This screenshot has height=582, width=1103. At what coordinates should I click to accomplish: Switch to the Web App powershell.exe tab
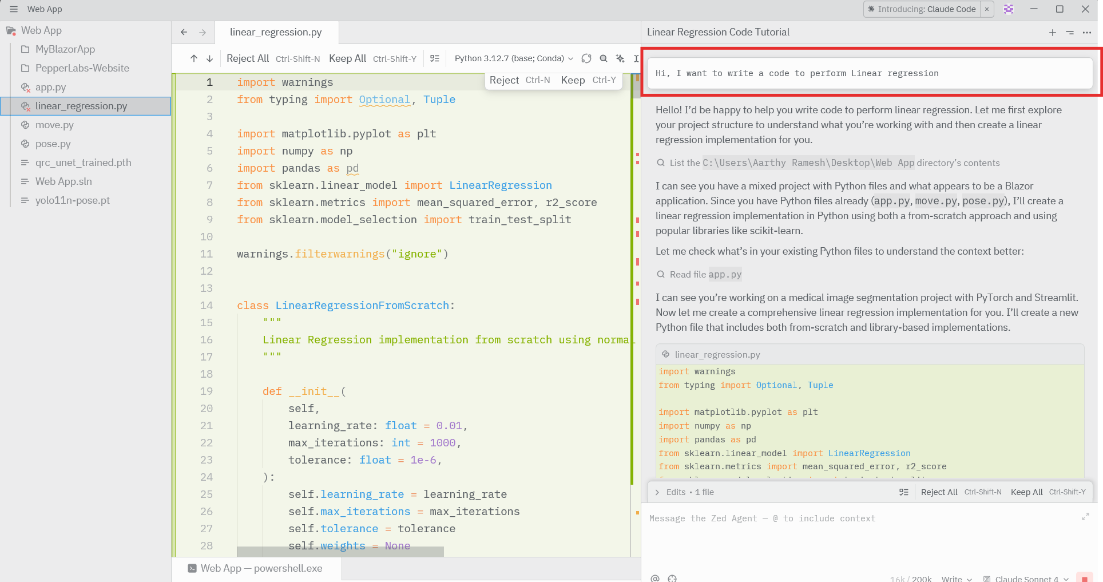tap(256, 568)
